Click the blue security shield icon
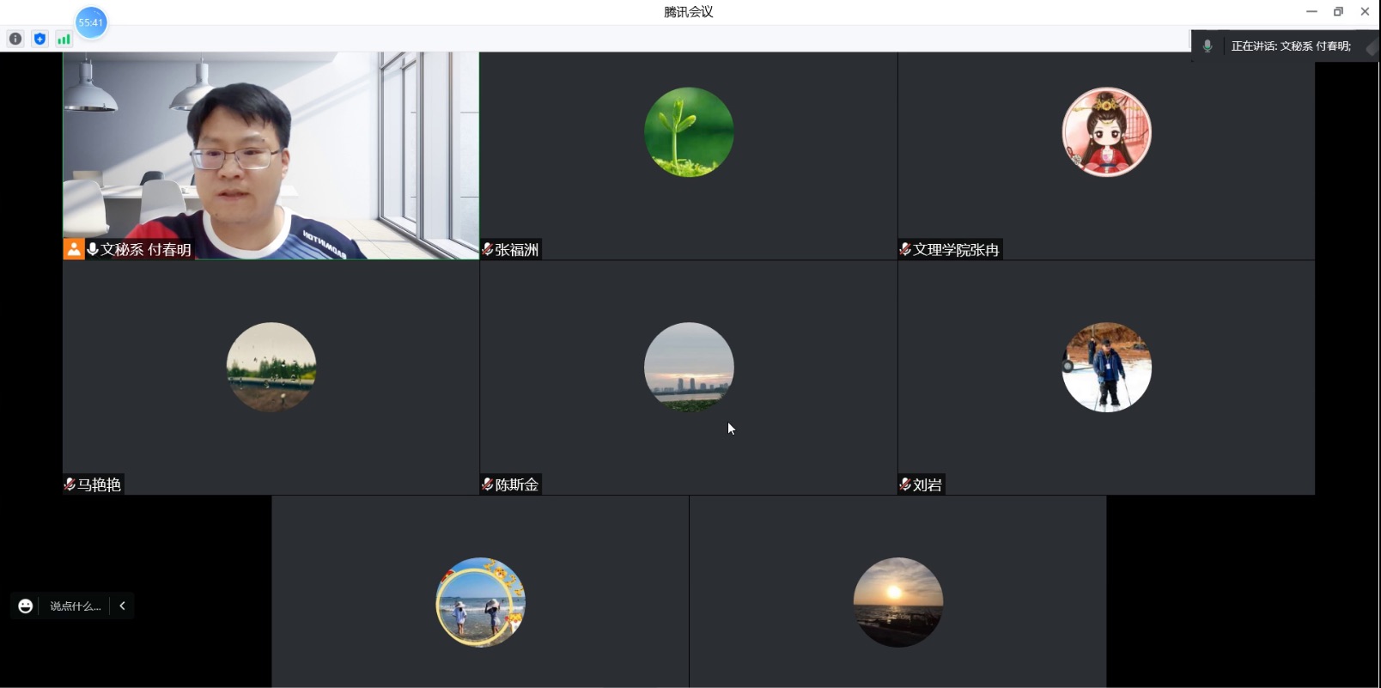This screenshot has width=1381, height=688. tap(40, 39)
